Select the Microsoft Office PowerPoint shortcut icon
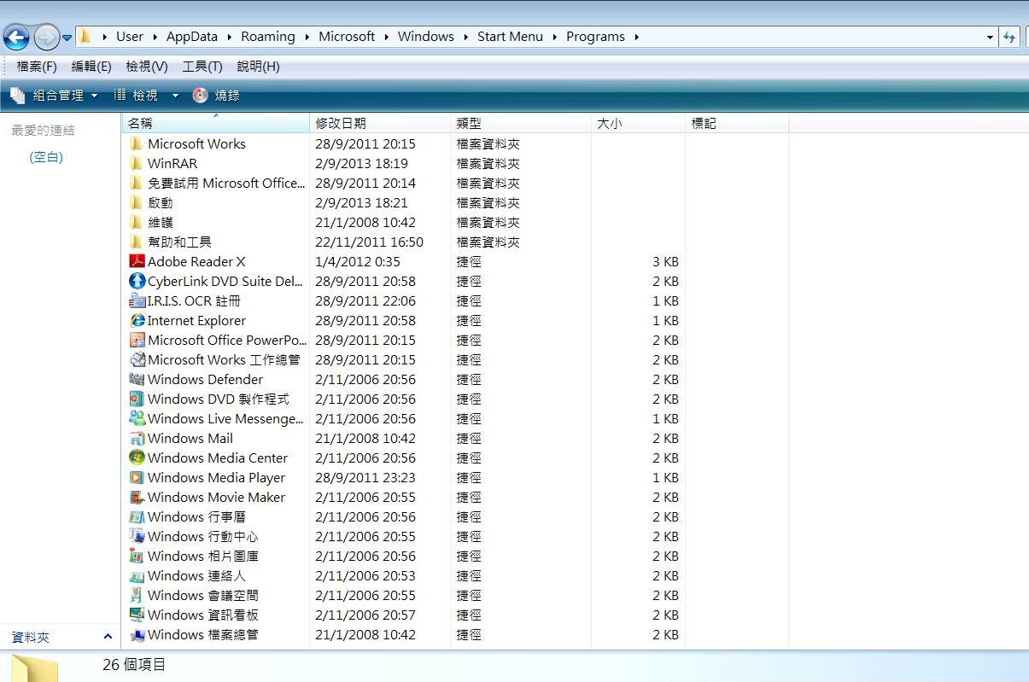 (137, 340)
